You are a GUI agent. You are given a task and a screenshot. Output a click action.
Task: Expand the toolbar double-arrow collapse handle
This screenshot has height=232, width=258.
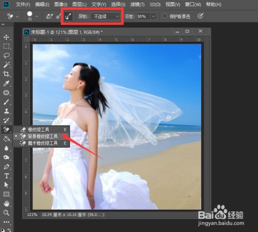pos(3,25)
